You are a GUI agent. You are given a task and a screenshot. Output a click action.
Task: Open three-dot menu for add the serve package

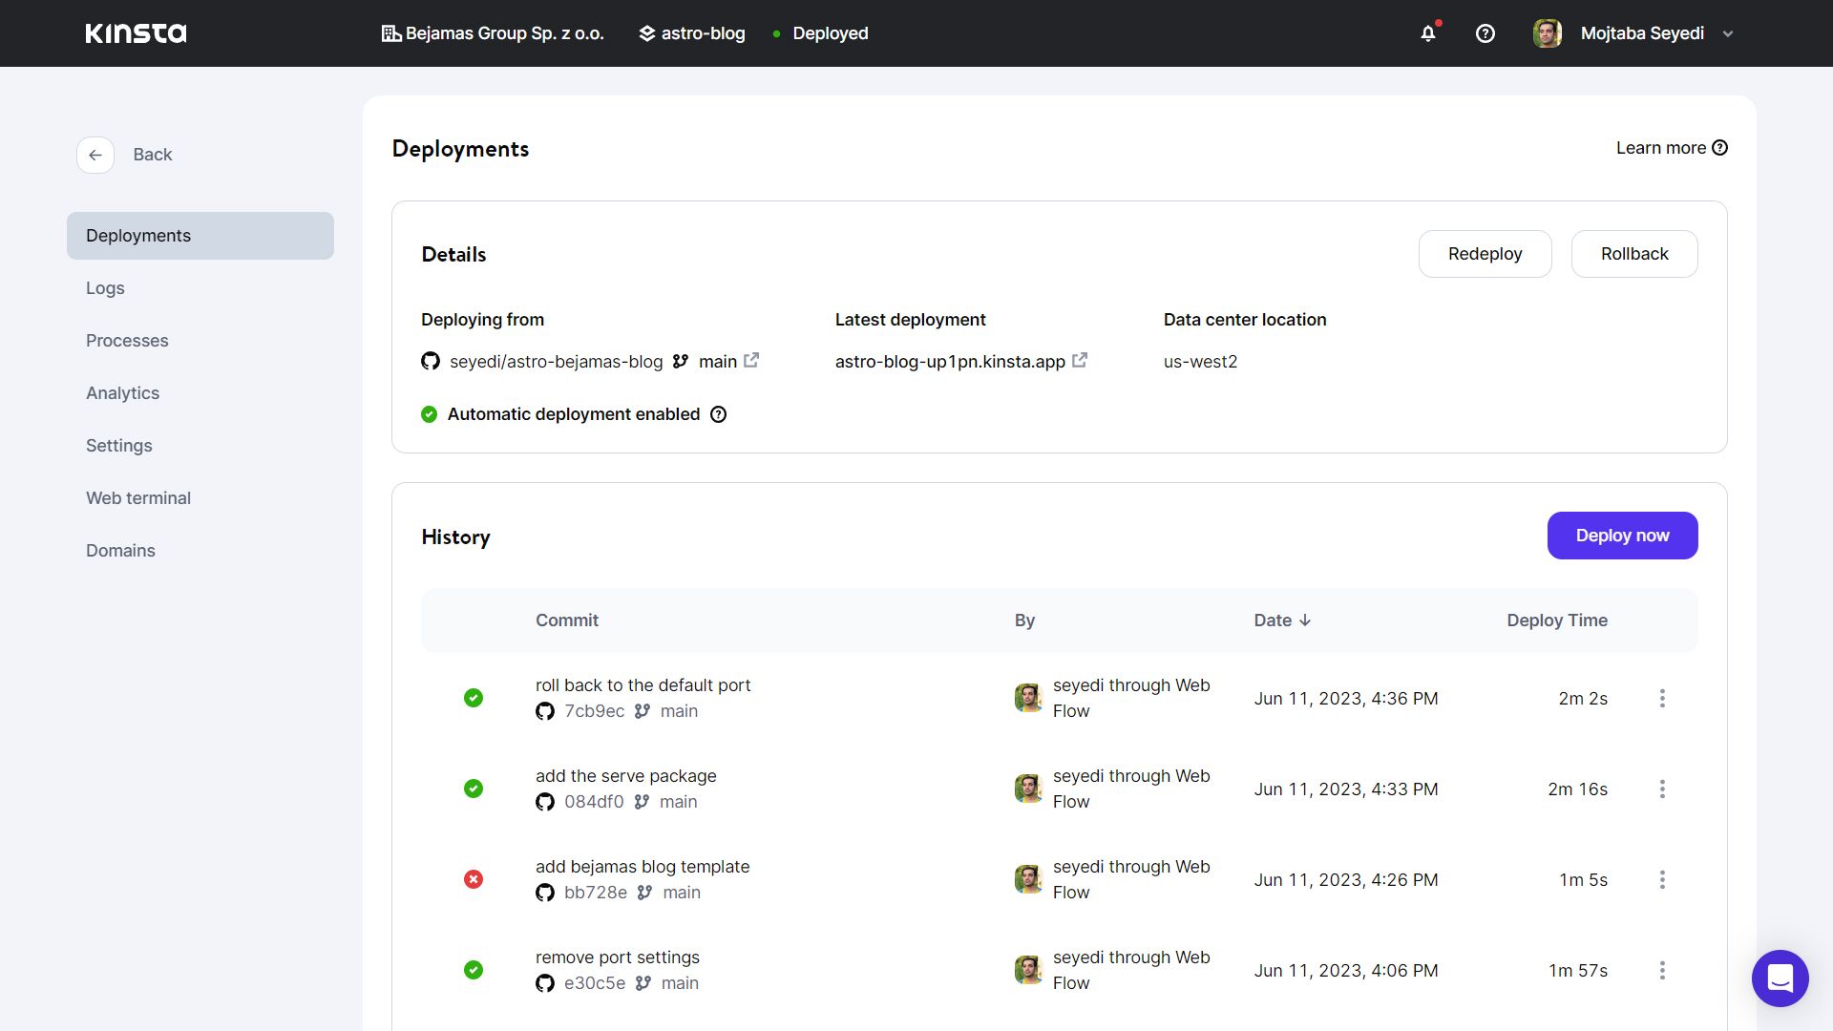pyautogui.click(x=1662, y=789)
